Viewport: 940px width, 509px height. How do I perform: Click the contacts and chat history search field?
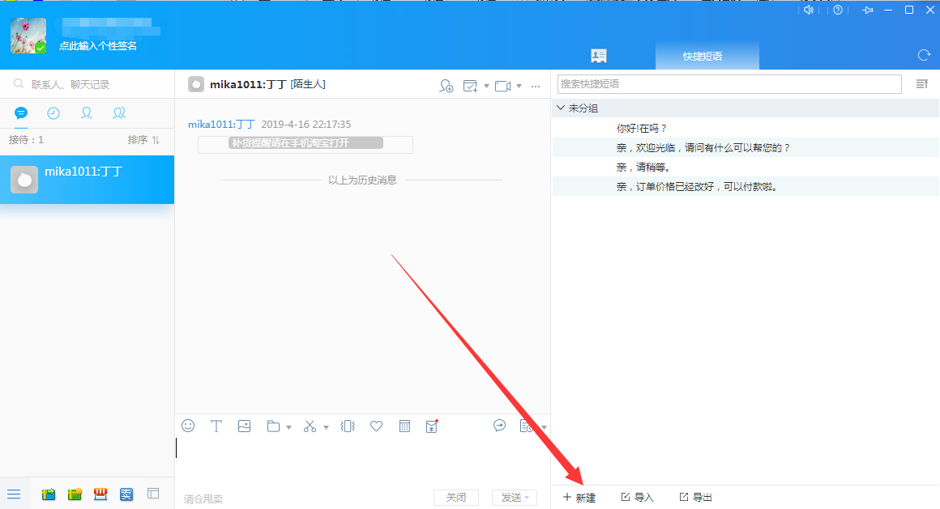point(87,84)
